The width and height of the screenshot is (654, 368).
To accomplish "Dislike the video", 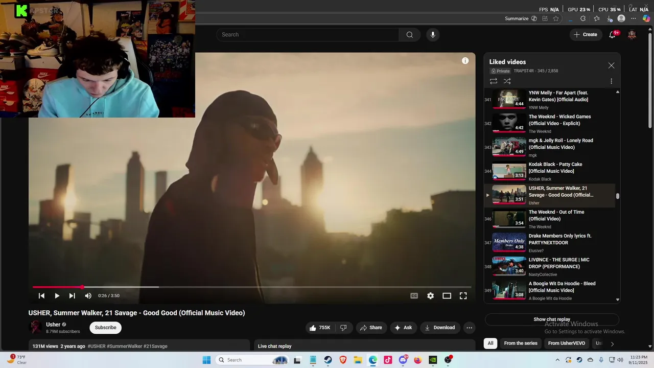I will coord(343,328).
